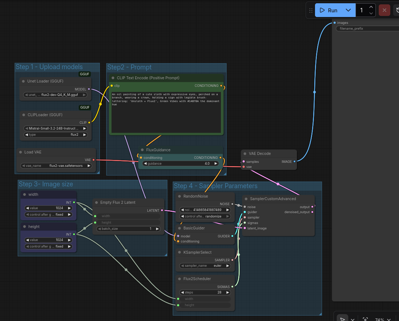
Task: Expand the pointer tool mode chevron
Action: point(353,320)
